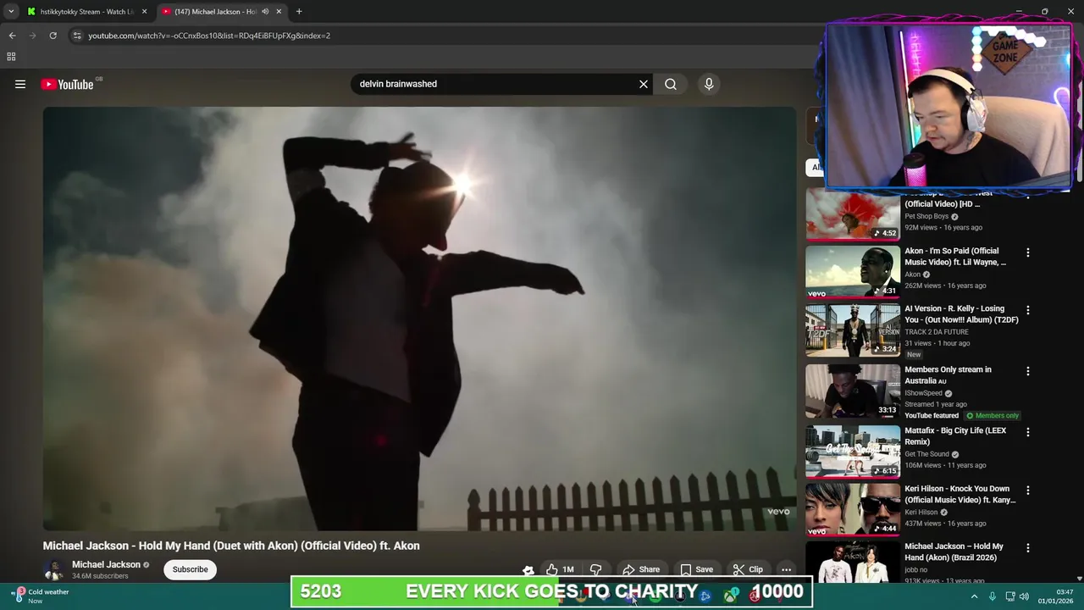Screen dimensions: 1084x610
Task: Click the video title text below player
Action: pyautogui.click(x=231, y=546)
